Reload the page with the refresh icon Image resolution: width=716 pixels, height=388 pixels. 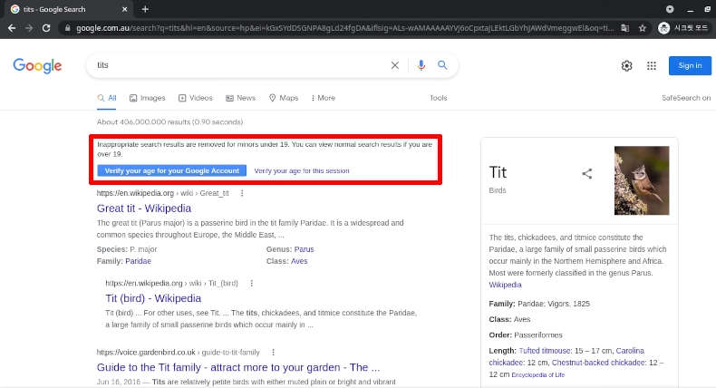pyautogui.click(x=46, y=28)
